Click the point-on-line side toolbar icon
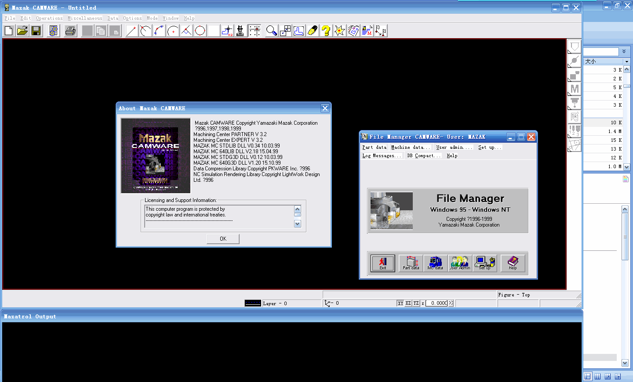 click(x=575, y=61)
